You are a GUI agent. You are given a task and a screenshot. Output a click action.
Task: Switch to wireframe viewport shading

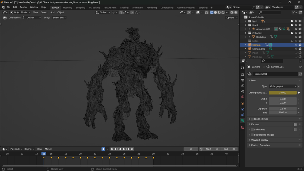coord(211,12)
